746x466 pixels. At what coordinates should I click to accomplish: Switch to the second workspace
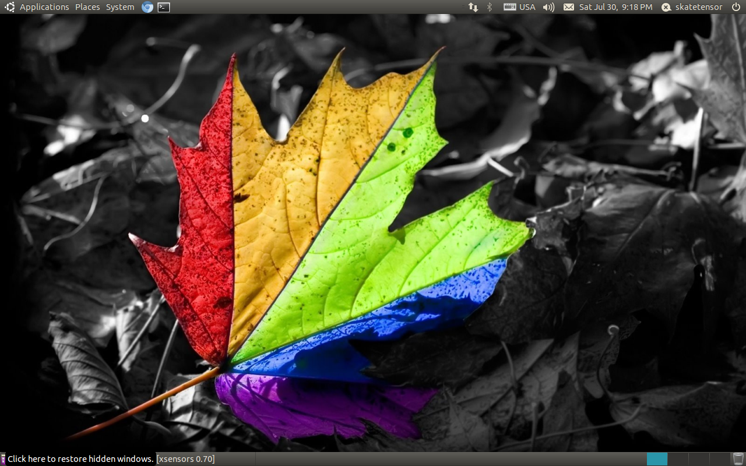(678, 459)
